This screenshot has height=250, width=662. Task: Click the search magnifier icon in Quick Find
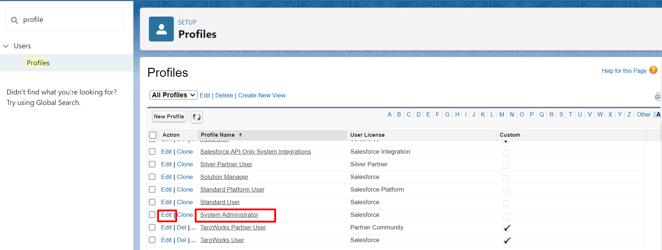pos(14,20)
